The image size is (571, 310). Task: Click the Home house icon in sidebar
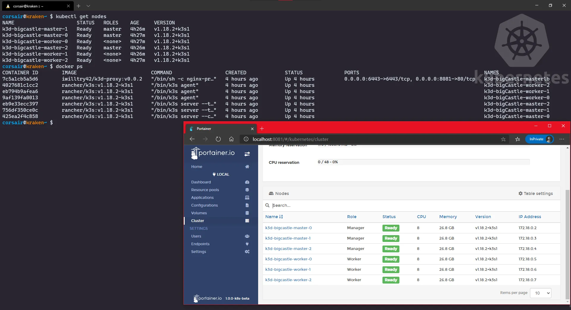247,167
